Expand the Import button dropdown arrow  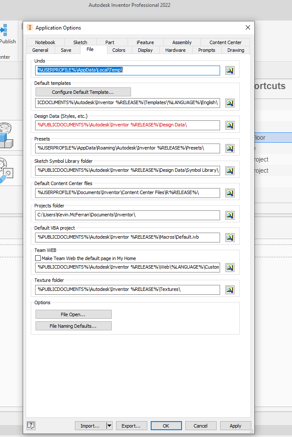pos(109,425)
